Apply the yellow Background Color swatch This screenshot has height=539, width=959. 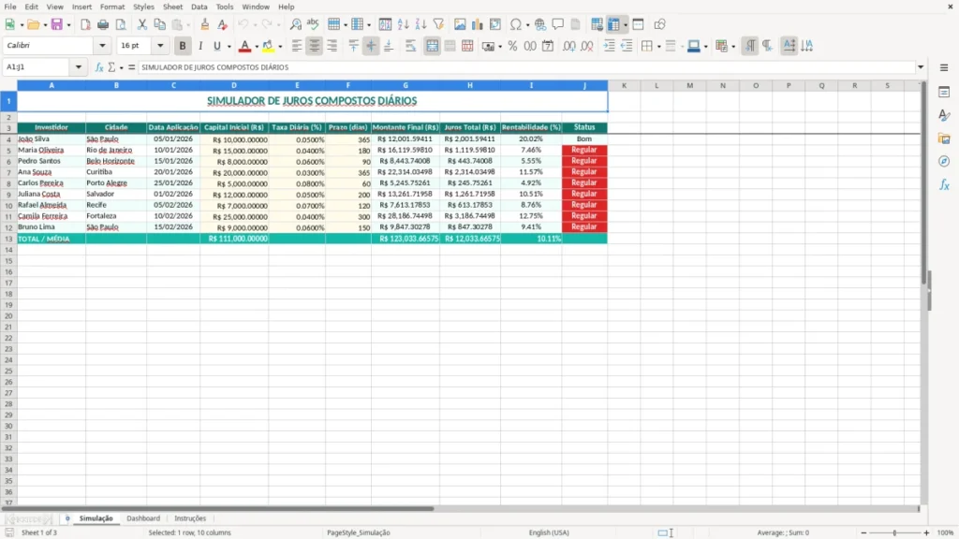click(x=268, y=46)
